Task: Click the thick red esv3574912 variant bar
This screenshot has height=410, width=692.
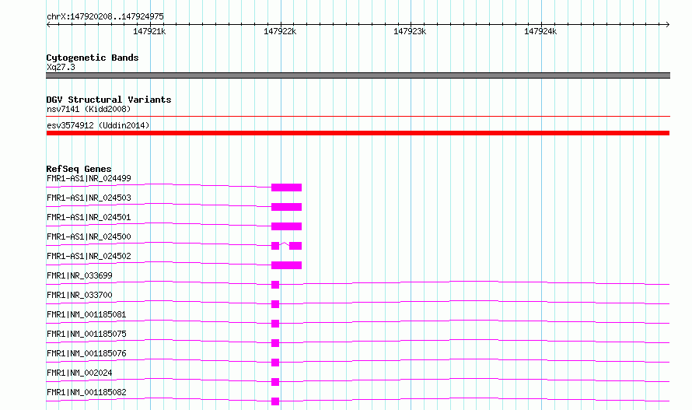Action: point(358,133)
